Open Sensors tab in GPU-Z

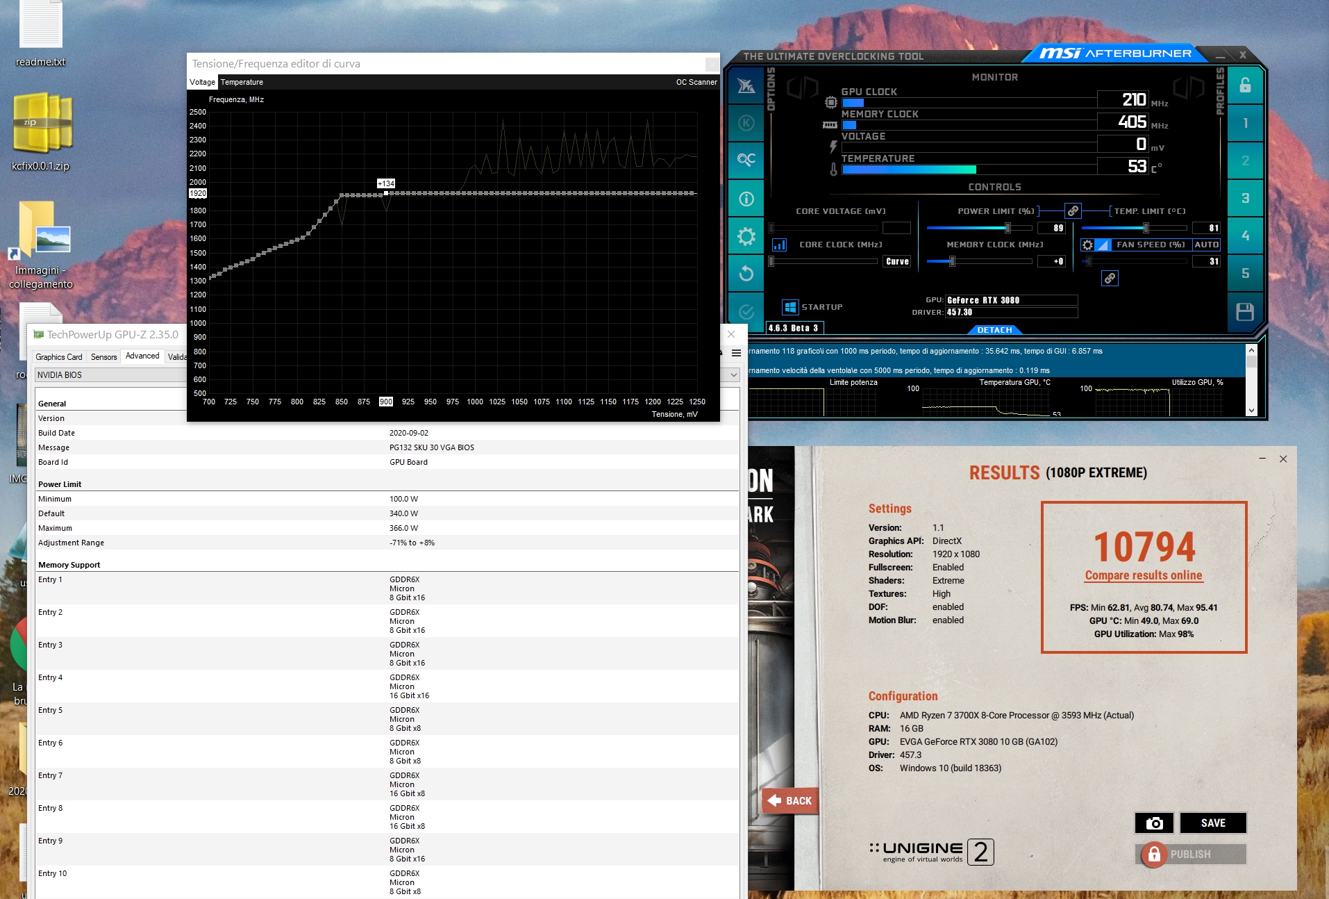(103, 357)
